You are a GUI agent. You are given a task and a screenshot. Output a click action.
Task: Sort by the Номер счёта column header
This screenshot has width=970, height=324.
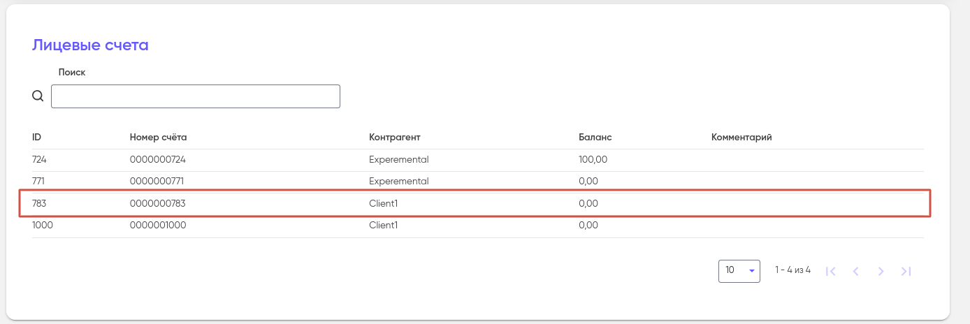click(158, 137)
